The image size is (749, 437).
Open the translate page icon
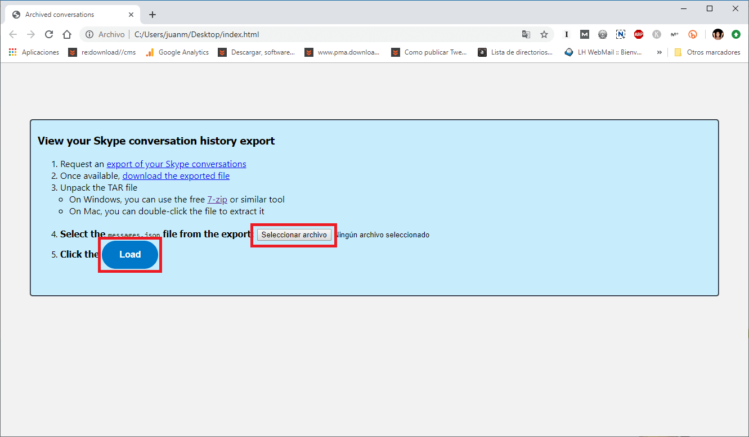click(x=526, y=34)
